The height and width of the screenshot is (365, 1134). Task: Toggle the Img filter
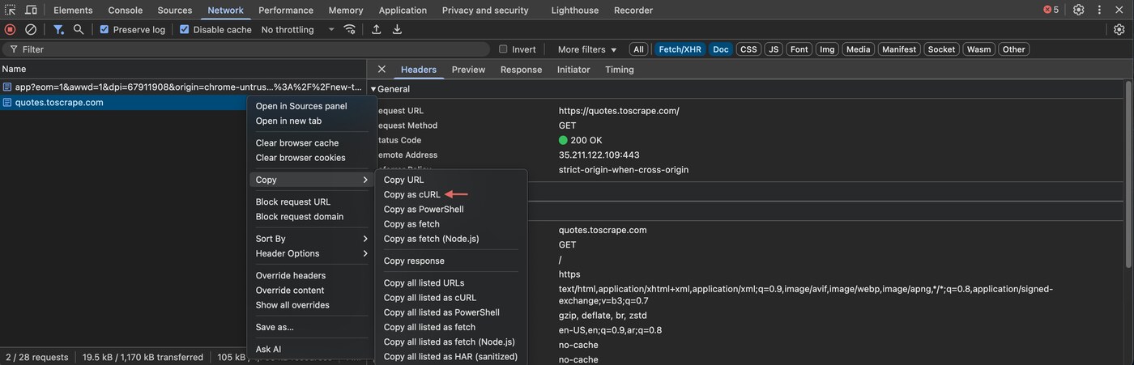click(827, 49)
